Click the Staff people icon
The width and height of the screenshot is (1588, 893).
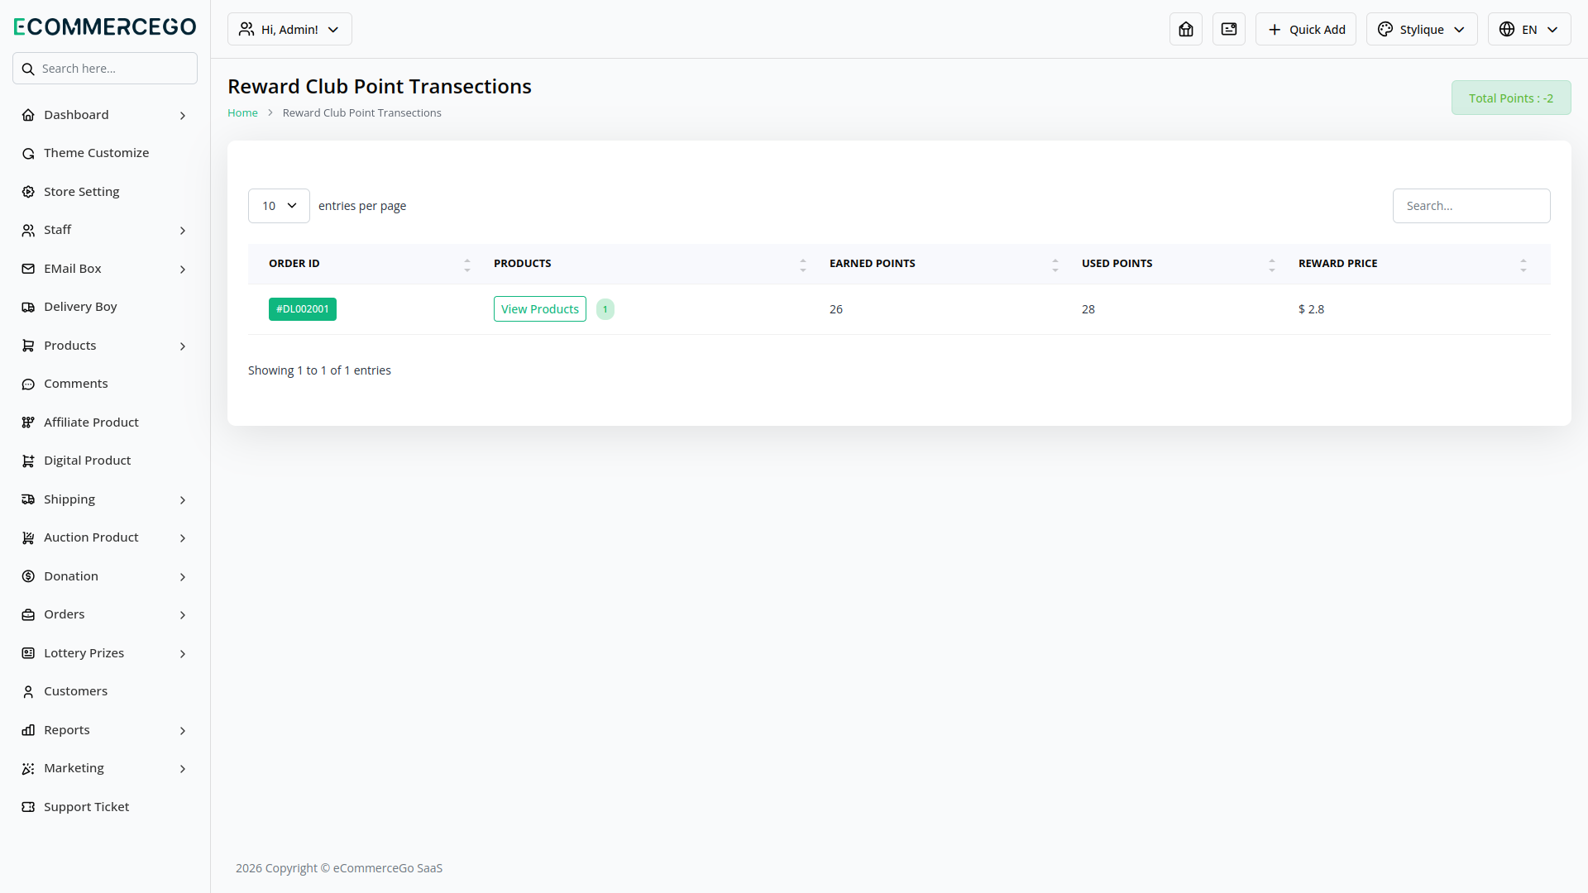(28, 231)
